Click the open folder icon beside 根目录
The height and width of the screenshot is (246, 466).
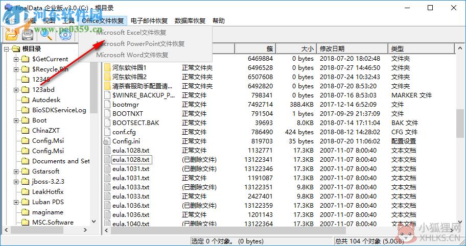click(x=16, y=49)
